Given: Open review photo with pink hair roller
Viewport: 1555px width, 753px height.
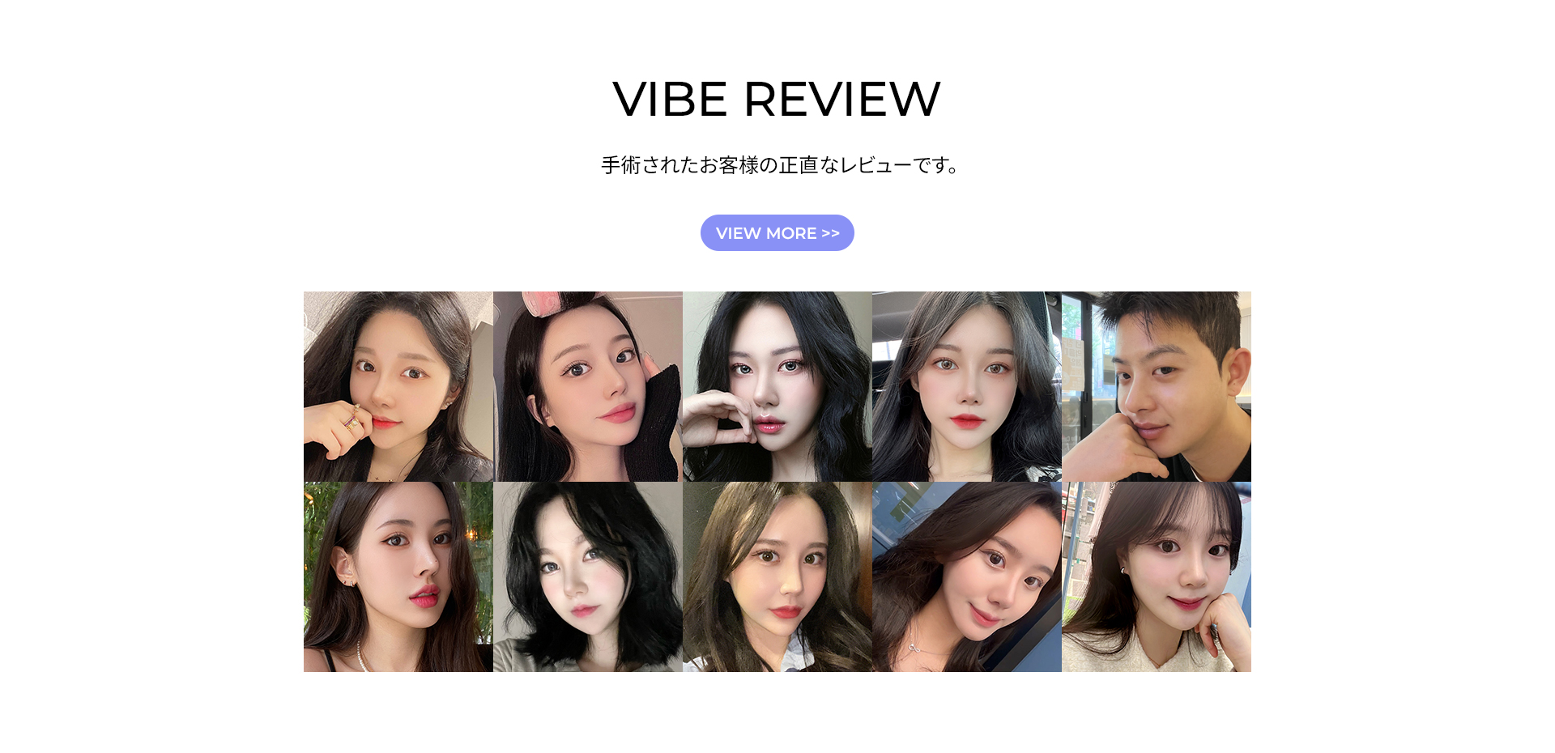Looking at the screenshot, I should point(588,387).
